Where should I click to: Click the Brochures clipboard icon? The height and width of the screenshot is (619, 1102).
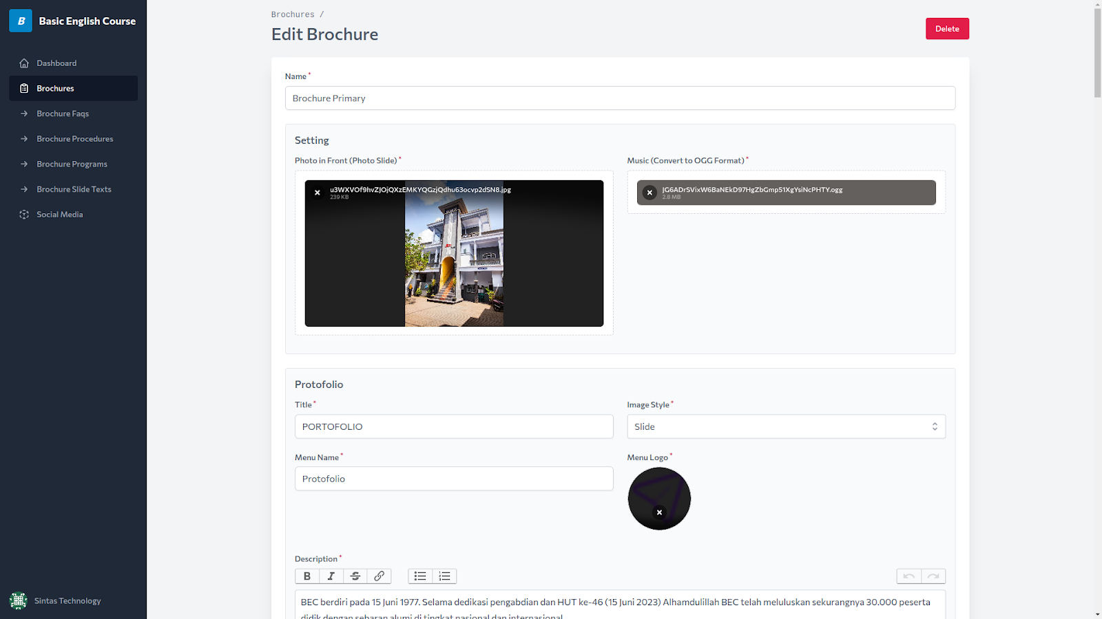tap(24, 88)
